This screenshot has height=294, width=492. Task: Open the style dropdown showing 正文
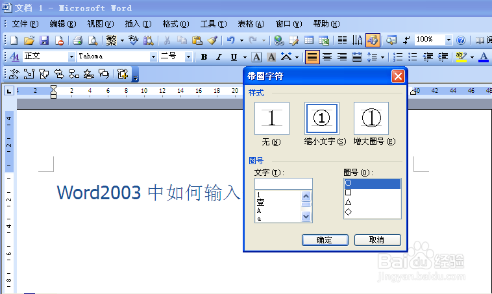pyautogui.click(x=71, y=57)
